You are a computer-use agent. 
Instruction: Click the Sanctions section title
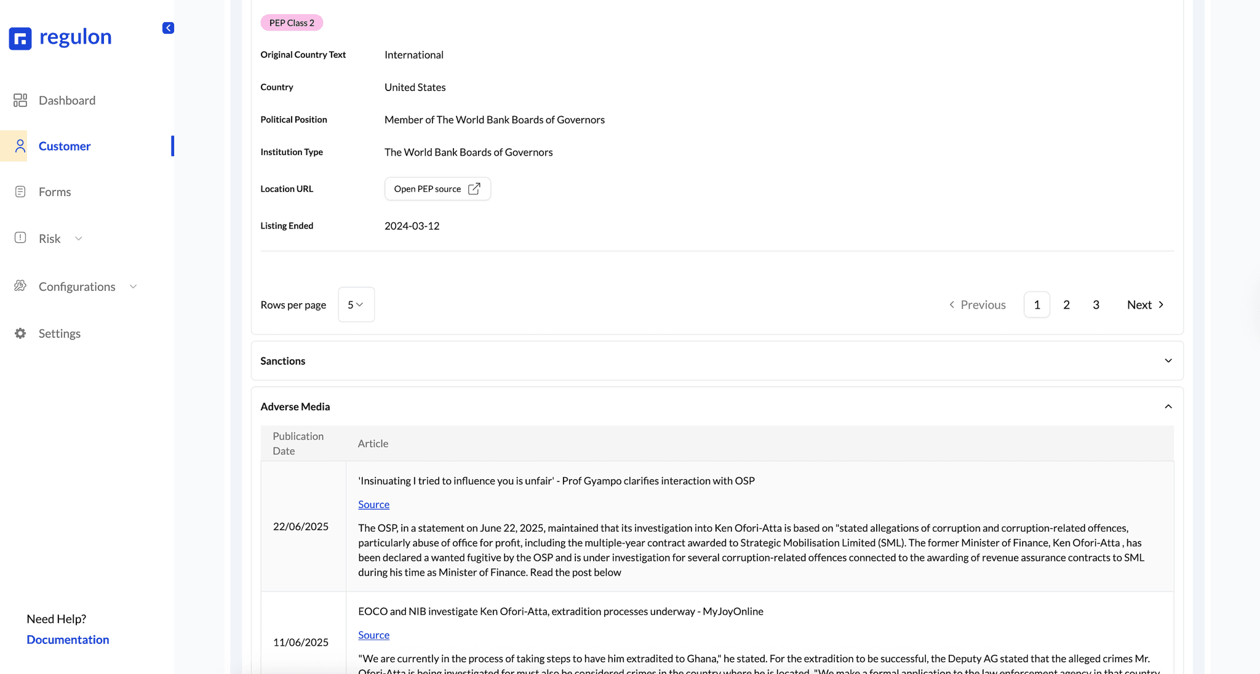(282, 361)
